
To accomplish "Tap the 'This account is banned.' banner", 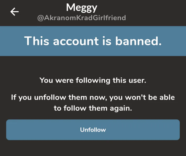I will click(x=93, y=41).
